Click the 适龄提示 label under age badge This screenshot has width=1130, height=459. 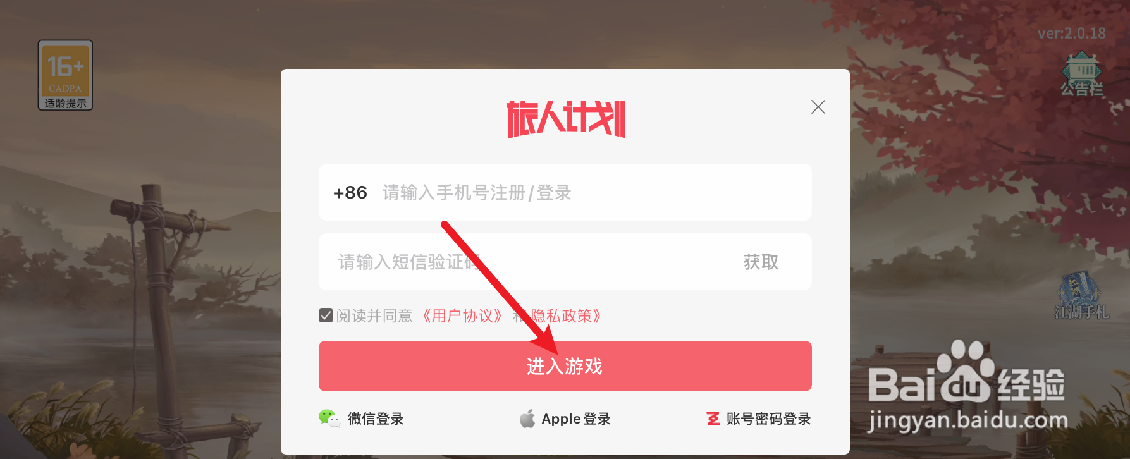click(65, 103)
